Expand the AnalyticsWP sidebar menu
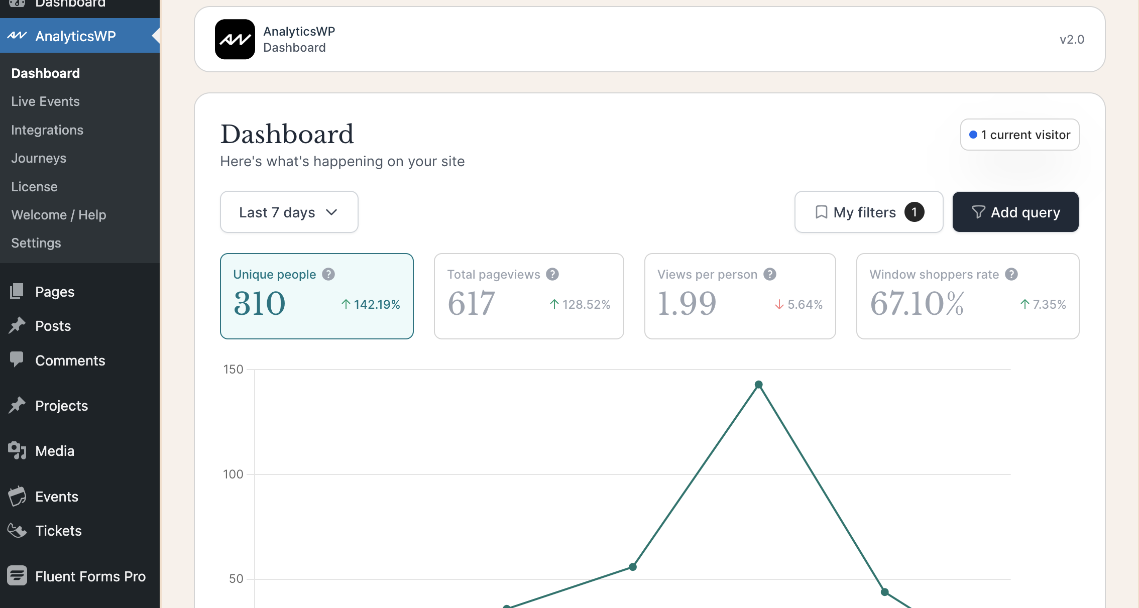Image resolution: width=1139 pixels, height=608 pixels. (x=75, y=36)
